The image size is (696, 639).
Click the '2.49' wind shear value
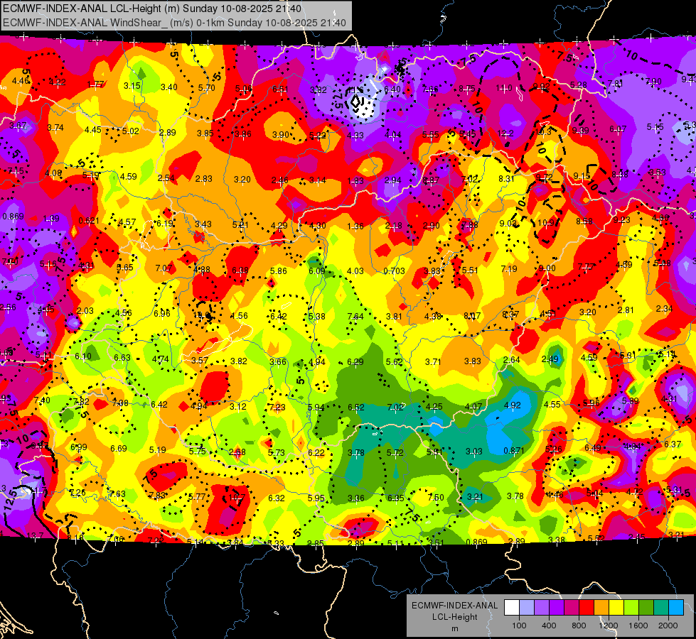550,359
